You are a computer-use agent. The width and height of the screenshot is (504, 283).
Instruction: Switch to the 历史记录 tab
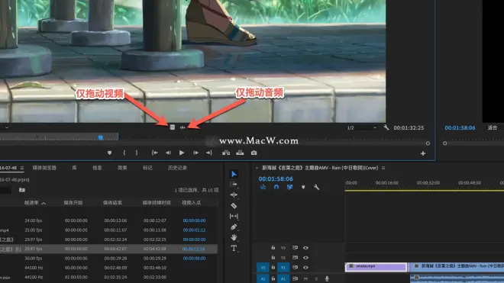177,168
